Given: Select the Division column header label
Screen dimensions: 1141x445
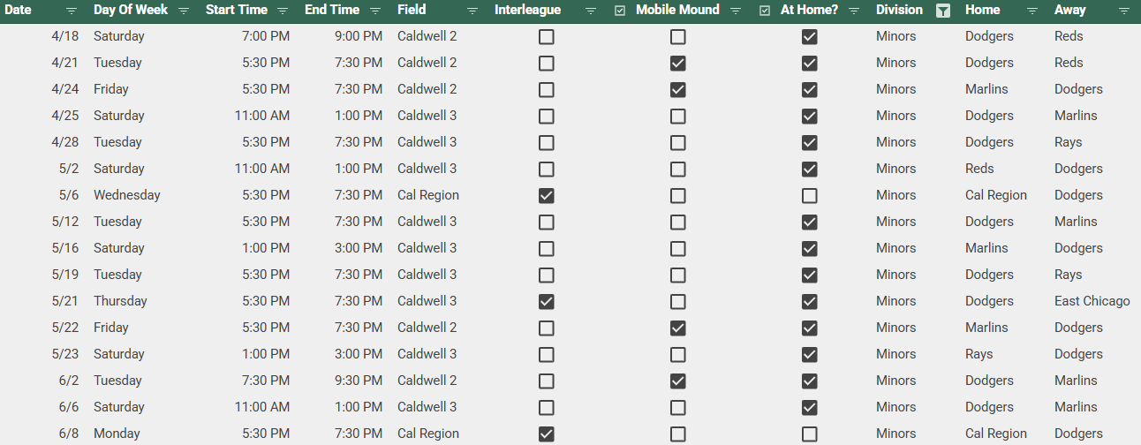Looking at the screenshot, I should pos(899,11).
